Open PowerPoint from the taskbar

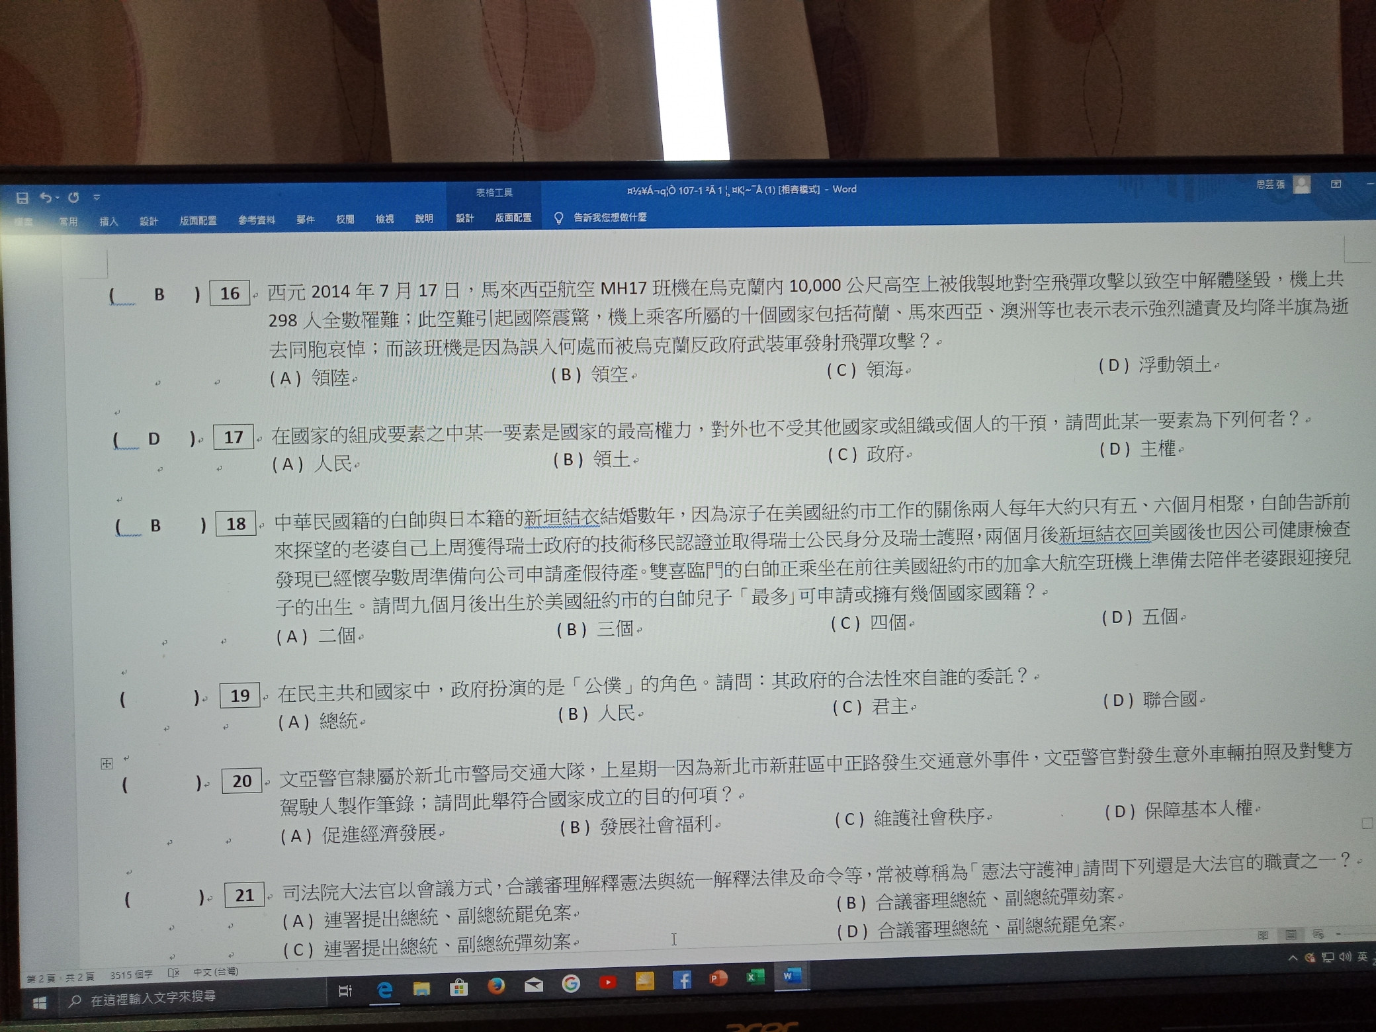718,978
